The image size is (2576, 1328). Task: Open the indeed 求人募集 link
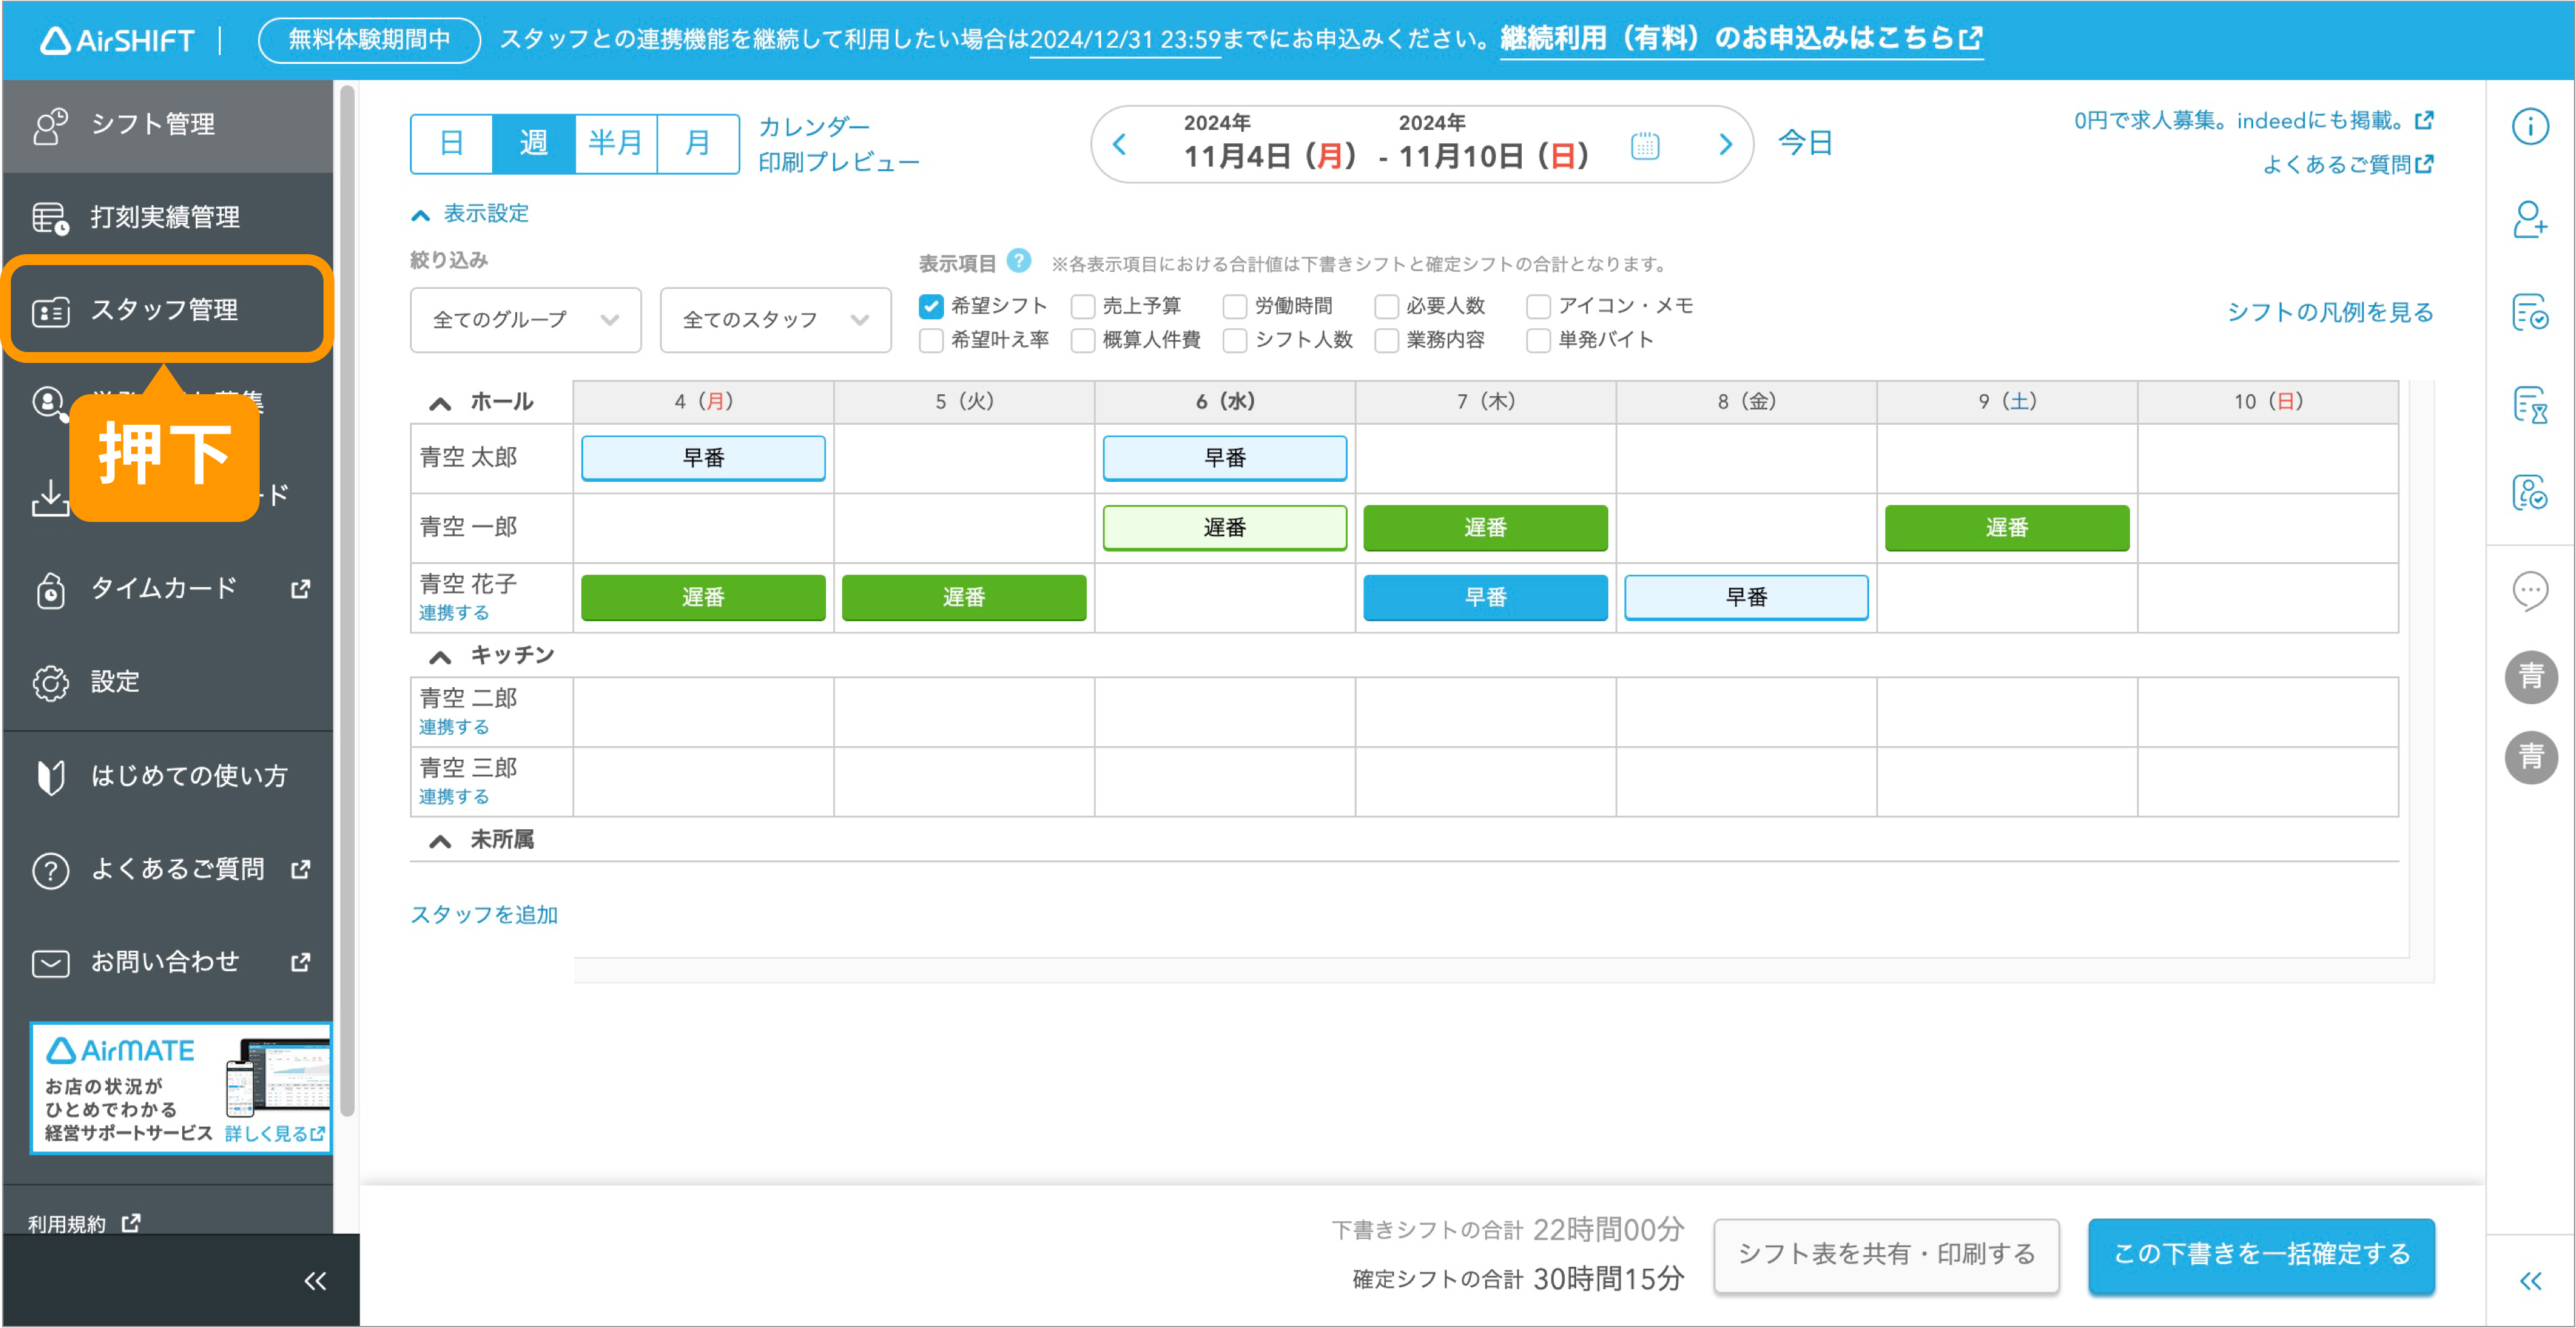[2253, 121]
